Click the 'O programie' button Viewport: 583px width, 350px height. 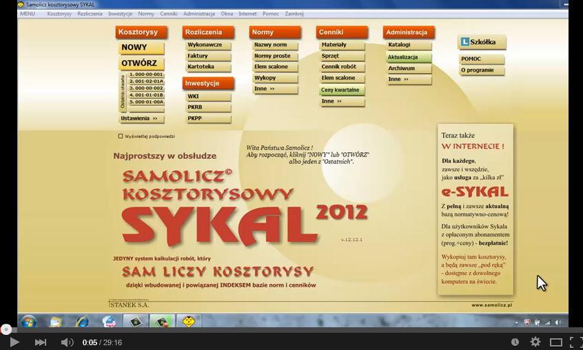click(x=482, y=70)
